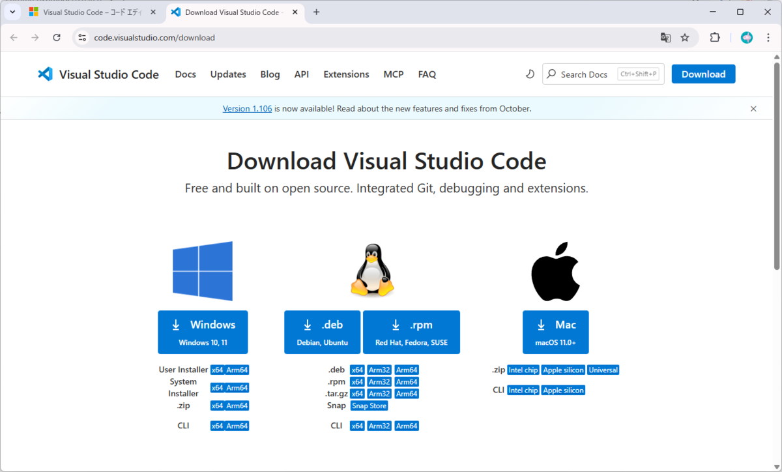Dismiss the version banner with X
Image resolution: width=782 pixels, height=472 pixels.
click(x=753, y=109)
